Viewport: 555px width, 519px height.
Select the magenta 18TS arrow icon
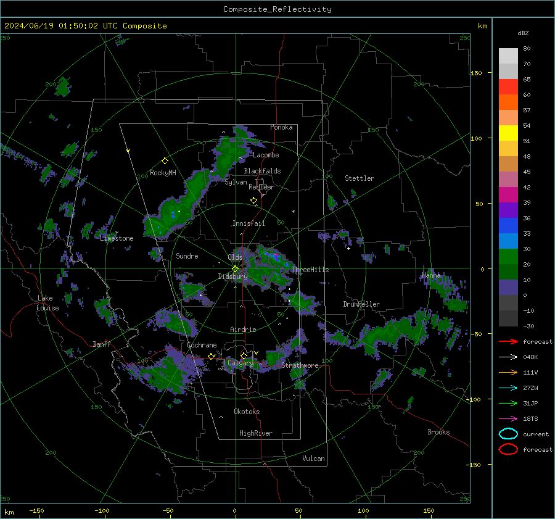(x=508, y=418)
